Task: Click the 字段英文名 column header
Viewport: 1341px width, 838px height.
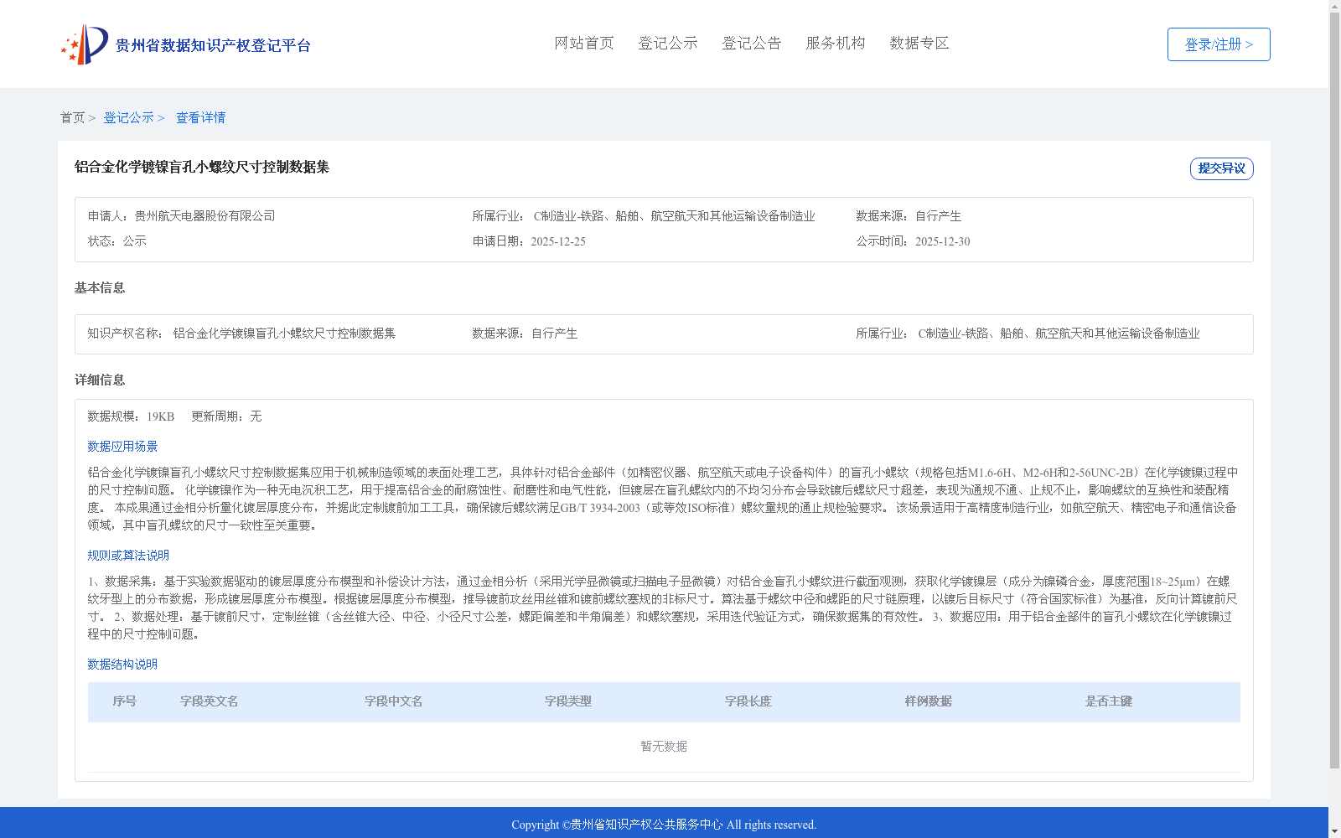Action: click(x=210, y=701)
